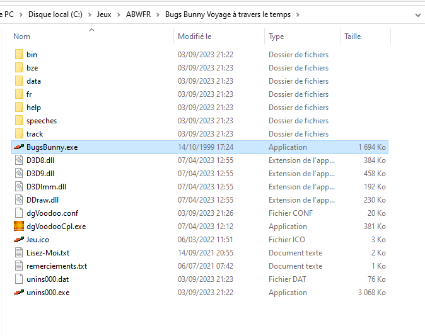The image size is (425, 336).
Task: Select unins000.exe file name
Action: [x=48, y=293]
